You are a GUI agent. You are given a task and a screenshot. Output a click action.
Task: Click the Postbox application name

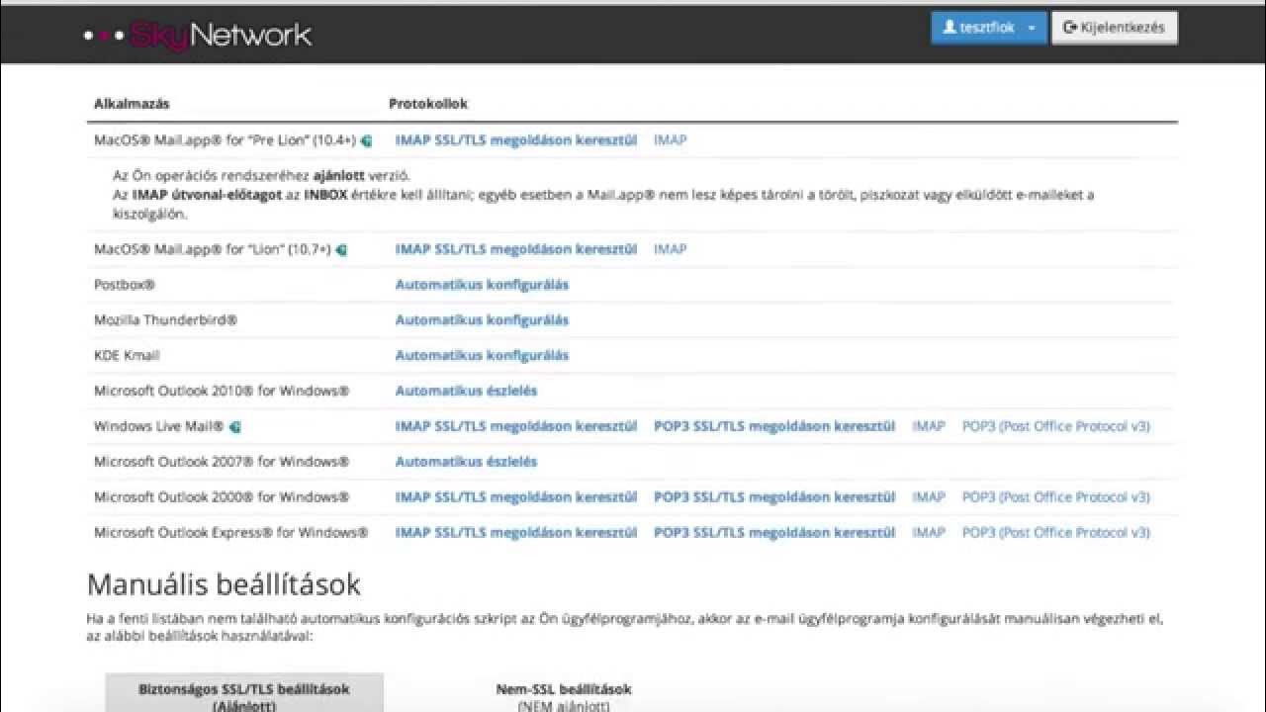click(125, 285)
